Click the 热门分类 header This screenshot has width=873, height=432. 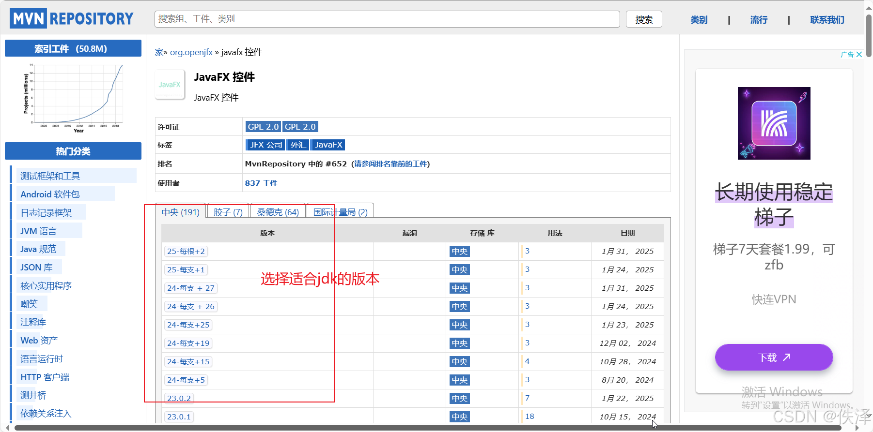click(x=73, y=151)
